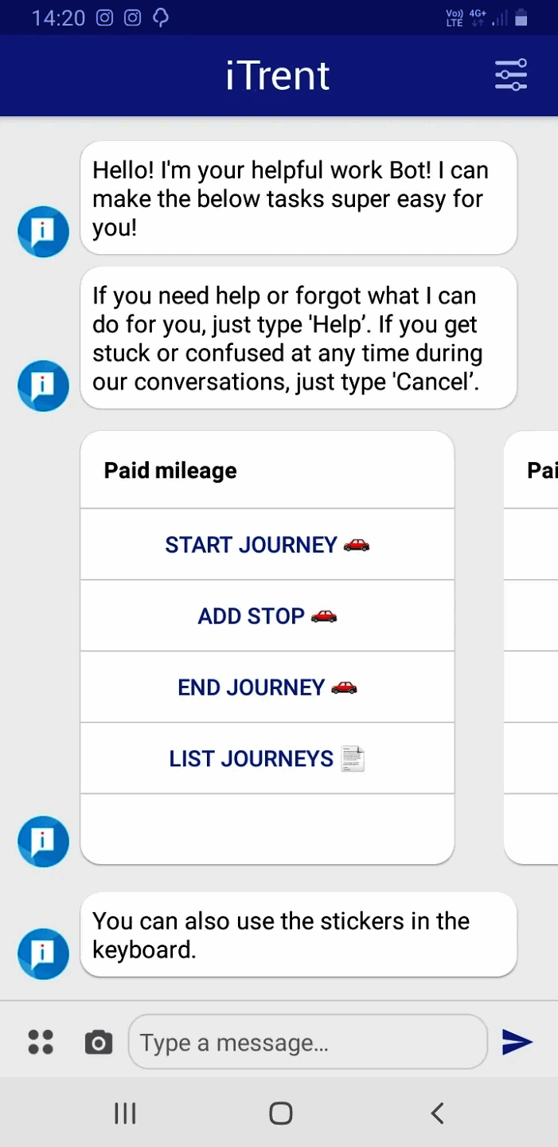Tap bot avatar next to the Help instructions
558x1147 pixels.
point(43,386)
